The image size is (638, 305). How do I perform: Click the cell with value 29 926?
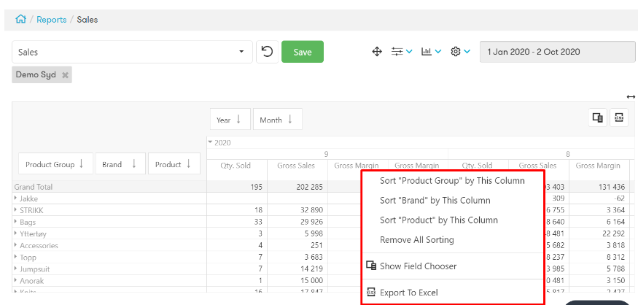[297, 223]
